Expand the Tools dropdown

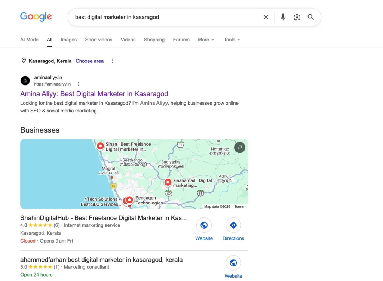232,40
